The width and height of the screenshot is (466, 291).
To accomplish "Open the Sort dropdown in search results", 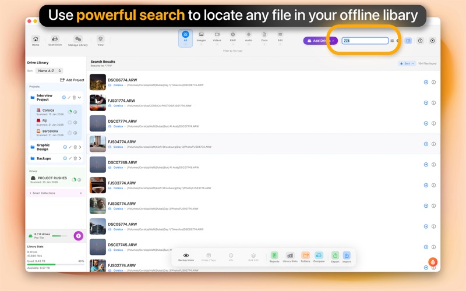I will (407, 63).
